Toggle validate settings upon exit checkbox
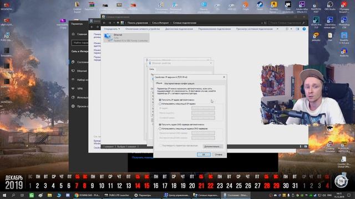This screenshot has width=355, height=199. coord(160,146)
